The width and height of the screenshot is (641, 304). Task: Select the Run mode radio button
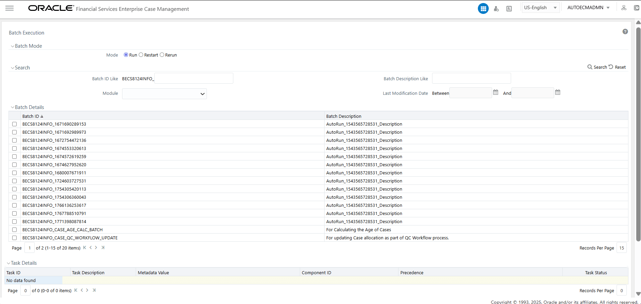coord(126,55)
